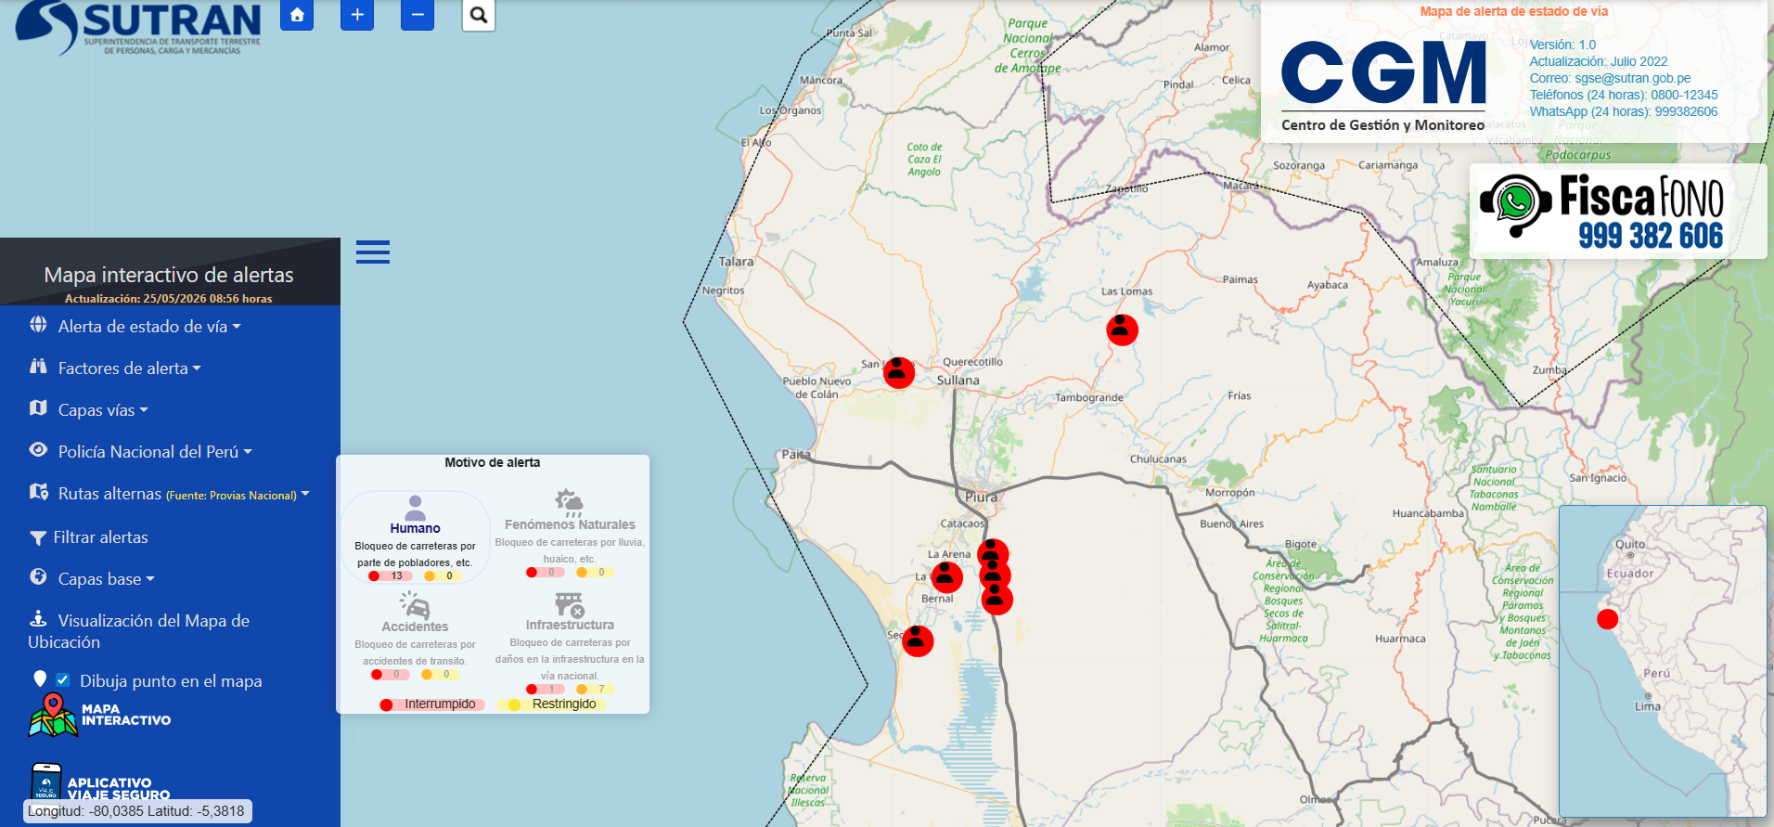Click the Piura city label on map

point(981,497)
